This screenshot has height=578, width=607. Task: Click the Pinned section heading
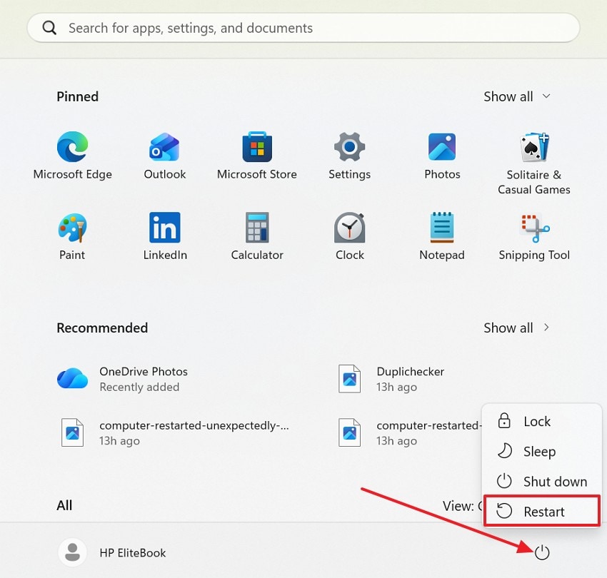tap(77, 96)
